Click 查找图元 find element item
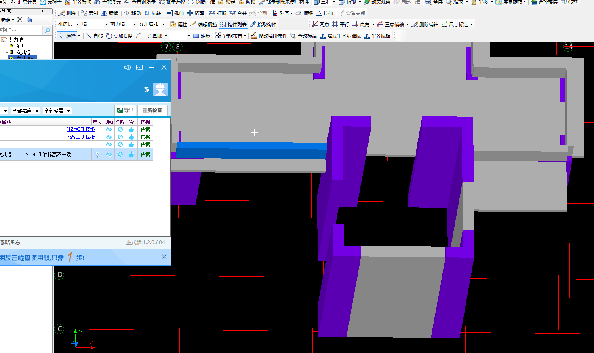Screen dimensions: 594x353 coord(108,2)
